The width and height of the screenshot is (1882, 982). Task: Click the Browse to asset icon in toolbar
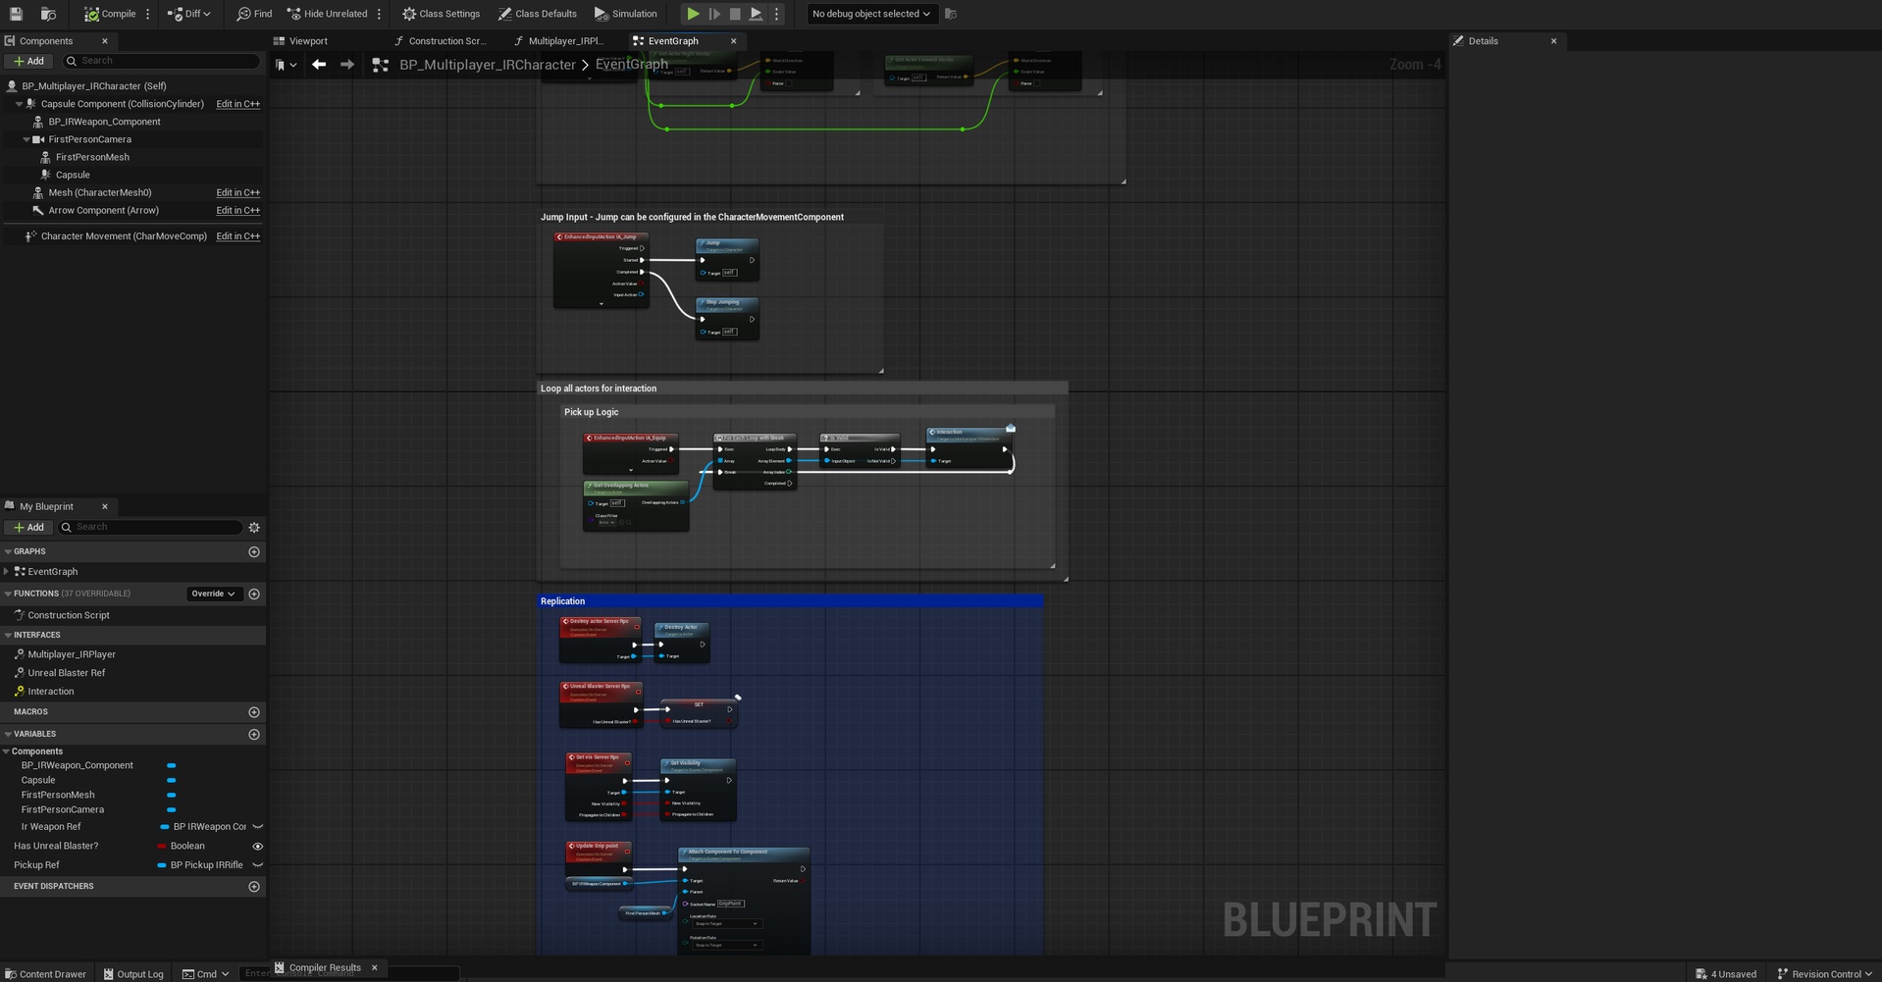pyautogui.click(x=48, y=14)
